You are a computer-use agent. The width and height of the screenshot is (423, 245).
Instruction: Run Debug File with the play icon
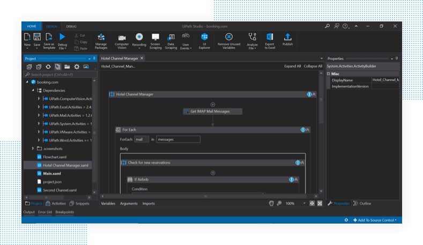pos(62,36)
